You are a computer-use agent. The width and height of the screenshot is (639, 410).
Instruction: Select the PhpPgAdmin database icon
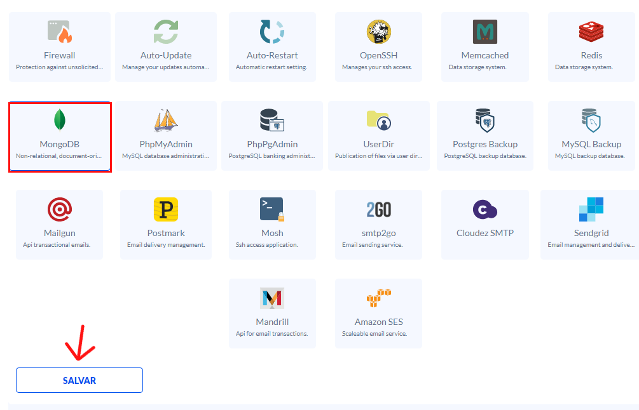pos(272,120)
